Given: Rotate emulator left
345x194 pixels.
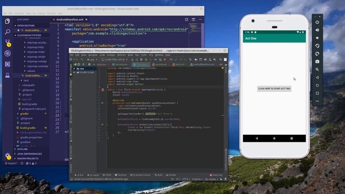Looking at the screenshot, I should [x=317, y=46].
